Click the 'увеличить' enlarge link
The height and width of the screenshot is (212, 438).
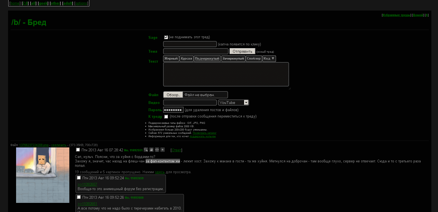pyautogui.click(x=59, y=145)
